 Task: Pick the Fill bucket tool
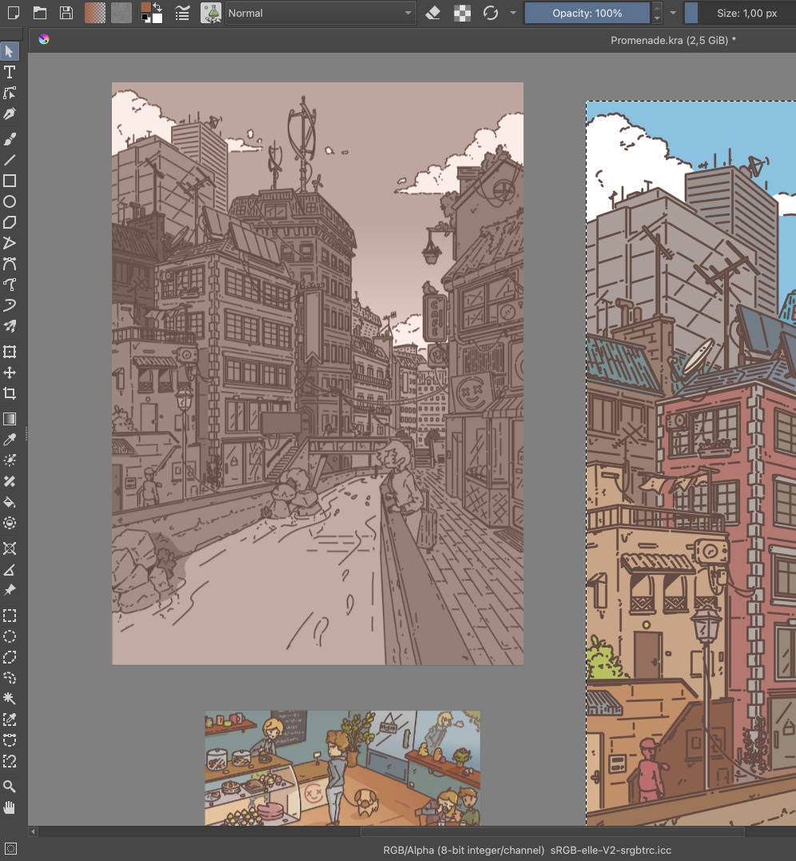10,502
